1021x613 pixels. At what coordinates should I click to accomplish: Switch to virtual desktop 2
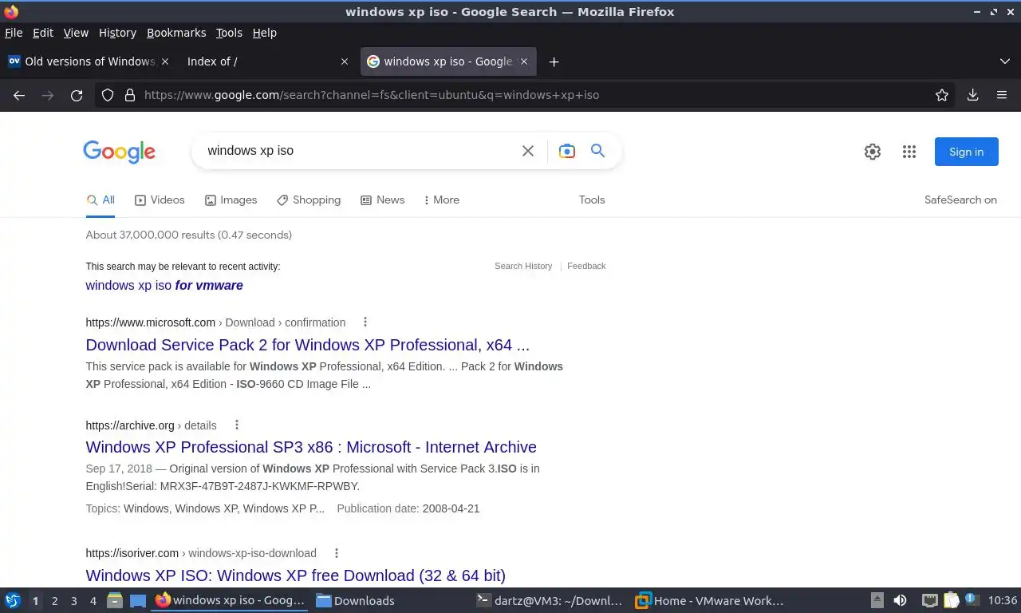click(x=54, y=600)
